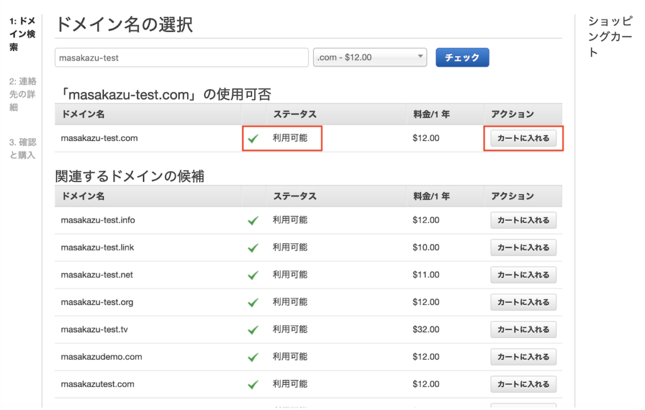This screenshot has width=645, height=410.
Task: Click カートに入れる for masakazutest.com
Action: [x=523, y=384]
